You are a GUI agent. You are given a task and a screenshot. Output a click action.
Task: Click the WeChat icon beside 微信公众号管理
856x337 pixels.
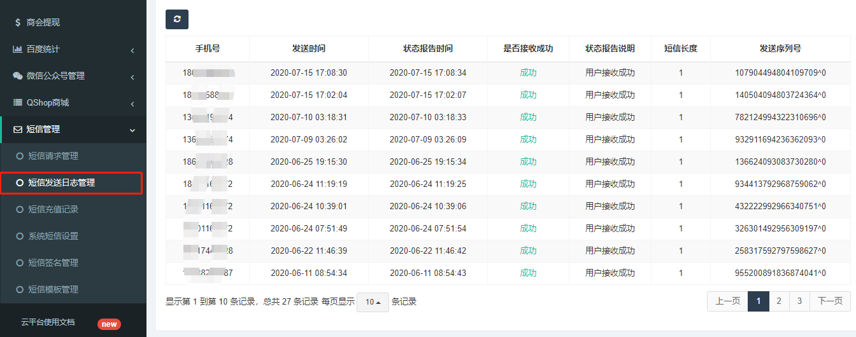(18, 76)
